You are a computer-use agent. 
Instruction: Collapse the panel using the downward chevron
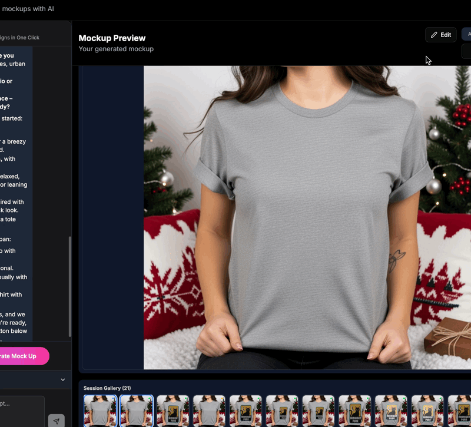62,379
